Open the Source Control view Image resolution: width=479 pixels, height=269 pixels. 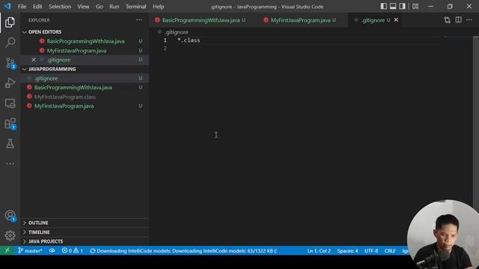(x=10, y=63)
